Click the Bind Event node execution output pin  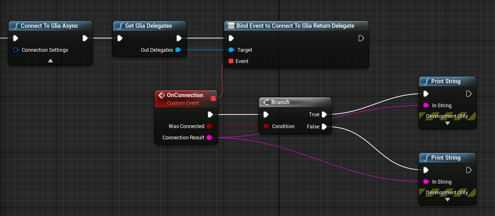pyautogui.click(x=361, y=38)
